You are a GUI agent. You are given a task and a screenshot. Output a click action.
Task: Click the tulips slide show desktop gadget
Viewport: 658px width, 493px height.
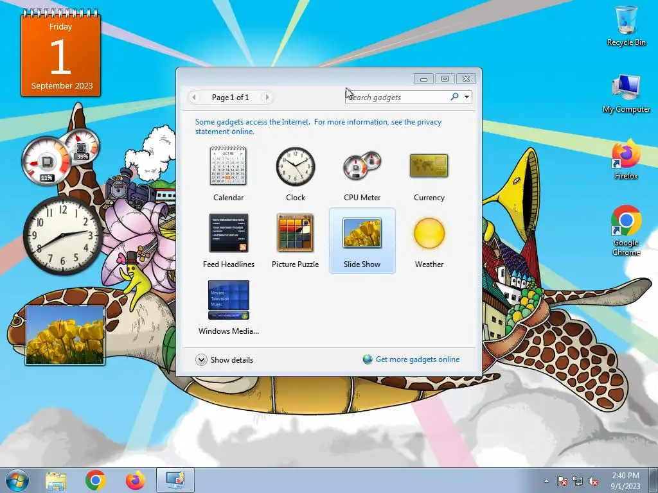(65, 335)
